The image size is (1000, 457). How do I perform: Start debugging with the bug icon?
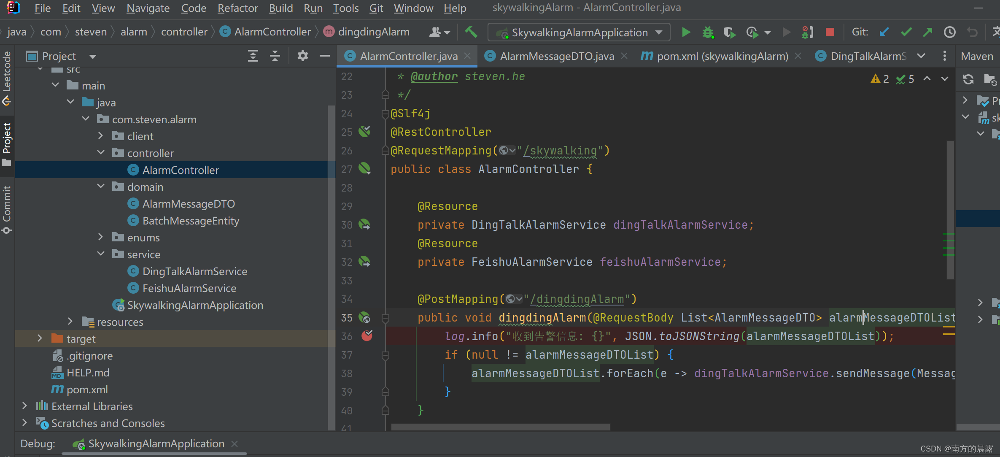pos(708,32)
